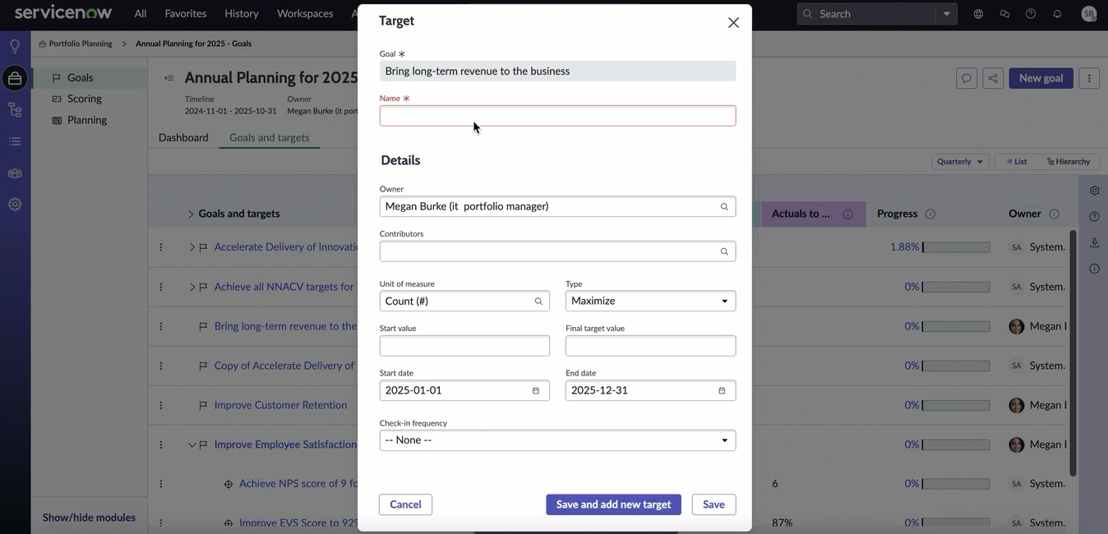Click the Owner field search icon
This screenshot has height=534, width=1108.
coord(724,207)
